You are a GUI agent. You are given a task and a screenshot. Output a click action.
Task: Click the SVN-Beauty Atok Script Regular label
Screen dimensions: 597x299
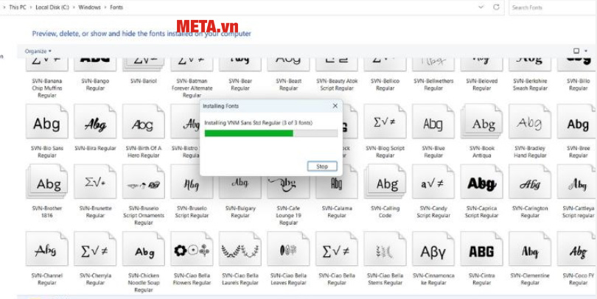pyautogui.click(x=337, y=85)
